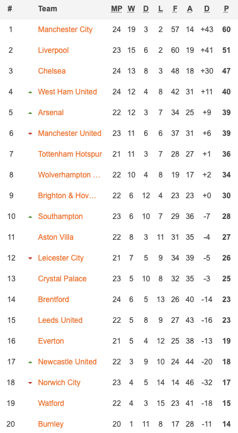
Task: Click the W wins column header
Action: tap(132, 9)
